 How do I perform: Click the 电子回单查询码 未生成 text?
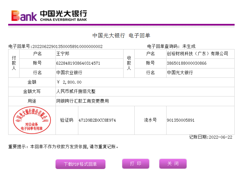point(171,46)
